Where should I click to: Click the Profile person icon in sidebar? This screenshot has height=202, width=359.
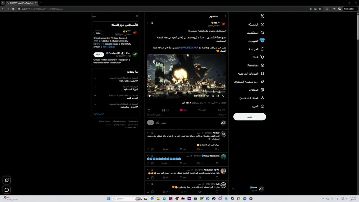click(263, 98)
